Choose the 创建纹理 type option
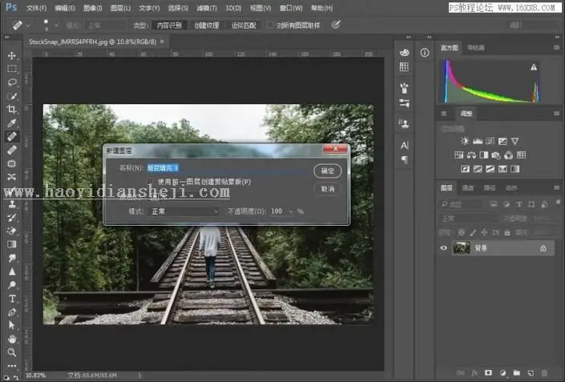This screenshot has width=565, height=382. 207,25
